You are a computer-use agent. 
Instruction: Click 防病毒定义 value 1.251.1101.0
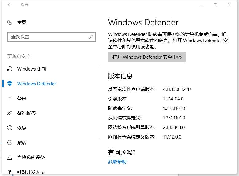174,108
